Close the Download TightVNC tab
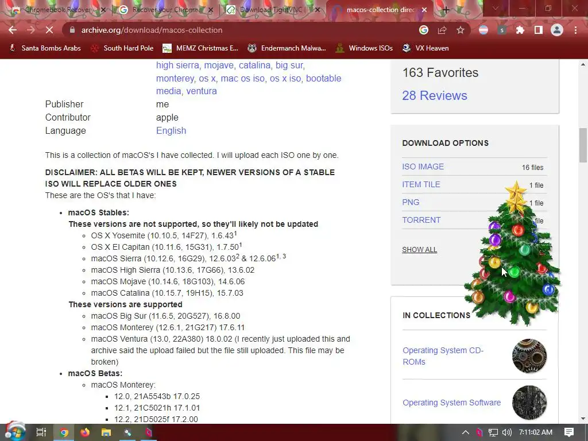The width and height of the screenshot is (588, 441). pyautogui.click(x=318, y=10)
